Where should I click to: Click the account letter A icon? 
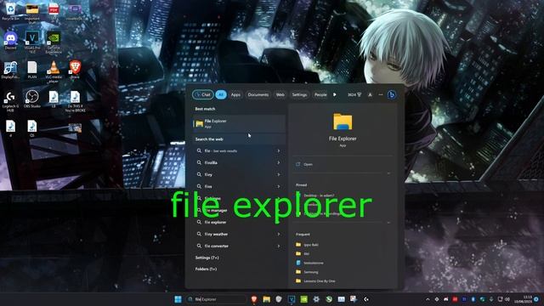[x=370, y=94]
